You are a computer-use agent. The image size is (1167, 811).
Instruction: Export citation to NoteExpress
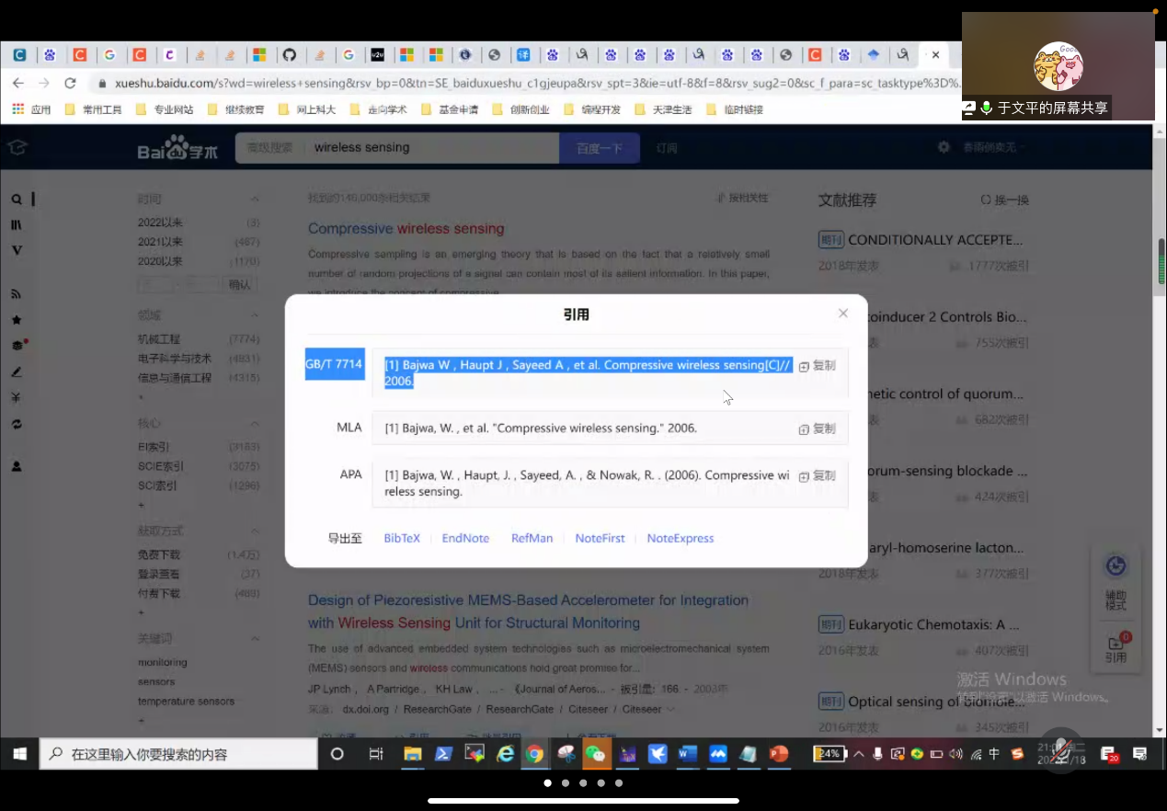[680, 539]
